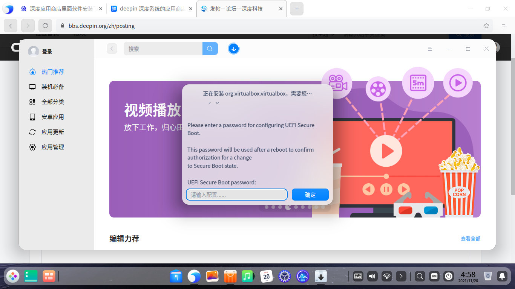Screen dimensions: 515x289
Task: Open the 装机必备 category in the sidebar
Action: [x=47, y=87]
